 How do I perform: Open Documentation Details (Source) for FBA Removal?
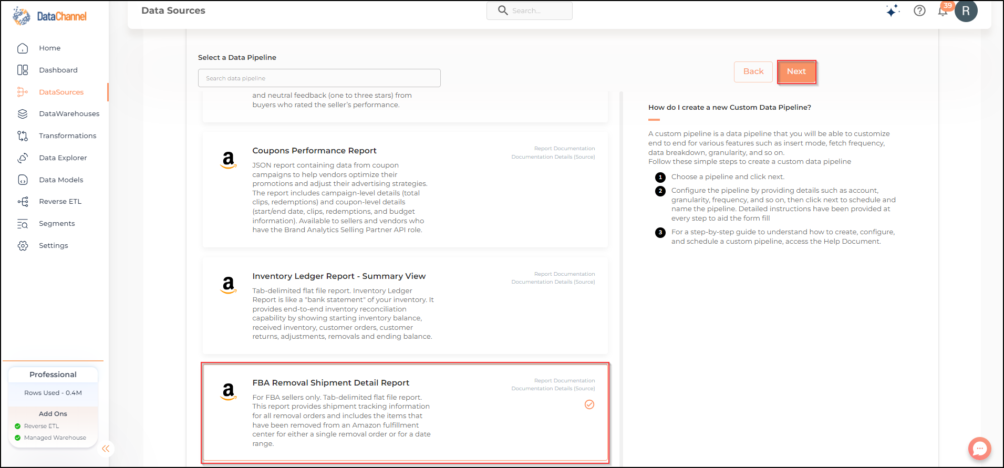[553, 389]
